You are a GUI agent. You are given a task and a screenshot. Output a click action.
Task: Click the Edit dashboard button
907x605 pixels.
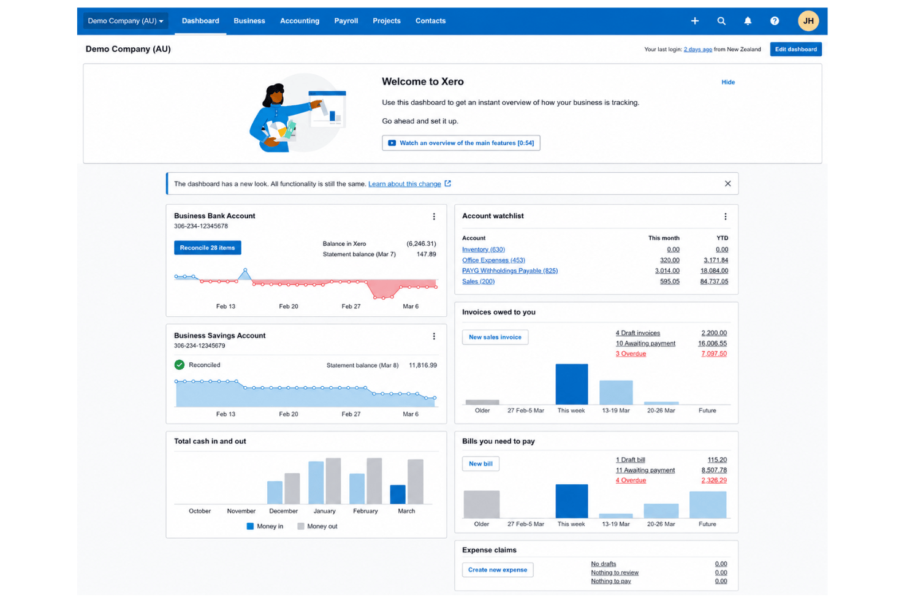[795, 49]
